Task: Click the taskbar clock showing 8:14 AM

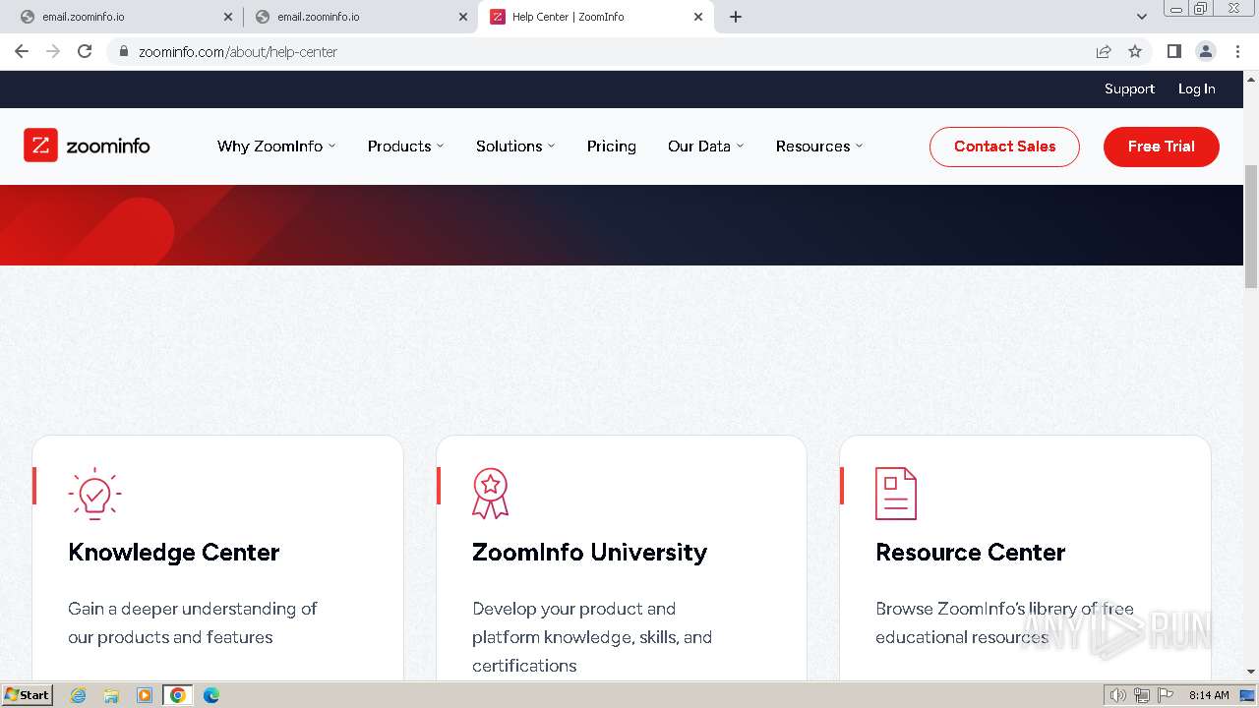Action: tap(1209, 695)
